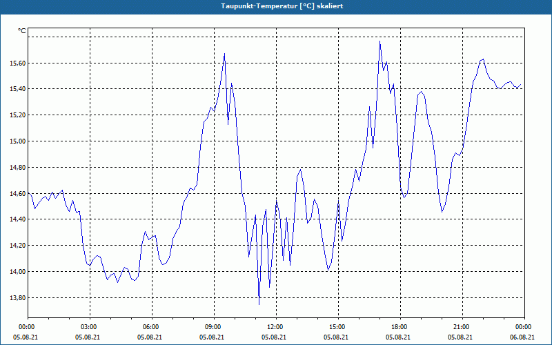Select the 09:00 time label
The height and width of the screenshot is (345, 552).
(214, 327)
